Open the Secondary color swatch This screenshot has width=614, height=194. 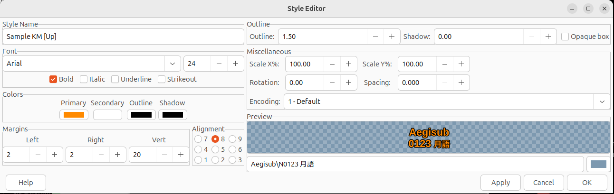[x=107, y=115]
